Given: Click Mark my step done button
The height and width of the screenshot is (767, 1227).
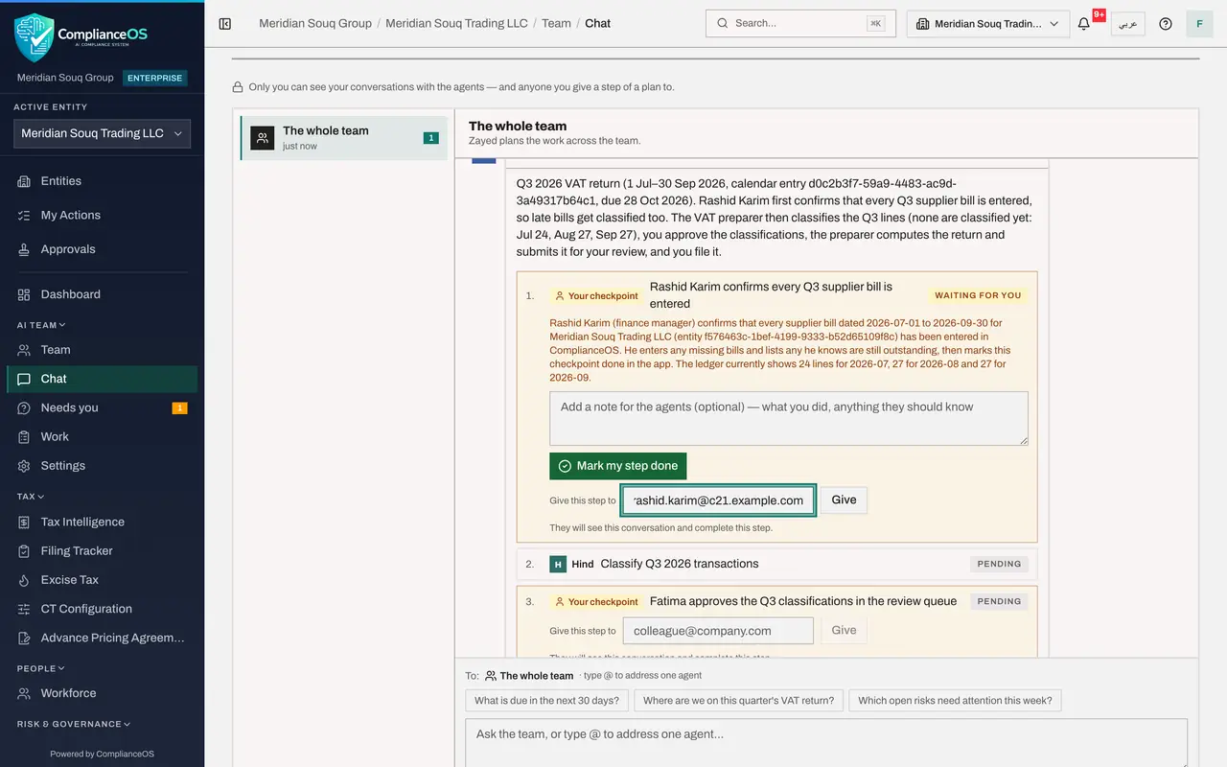Looking at the screenshot, I should [x=618, y=466].
